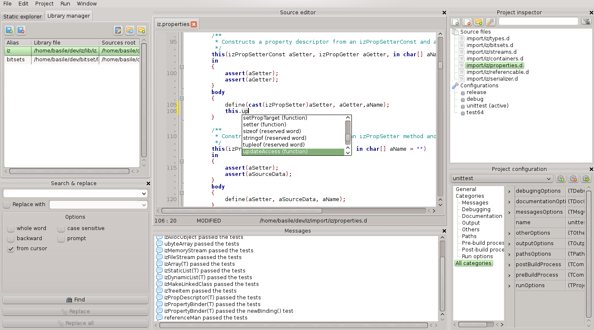The width and height of the screenshot is (594, 330).
Task: Uncheck the from cursor option
Action: [11, 248]
